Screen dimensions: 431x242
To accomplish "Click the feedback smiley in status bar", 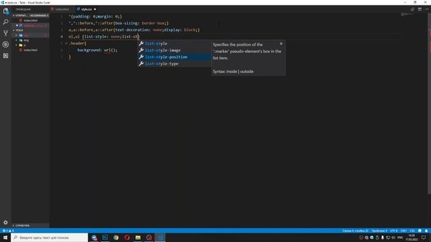I will pos(420,231).
